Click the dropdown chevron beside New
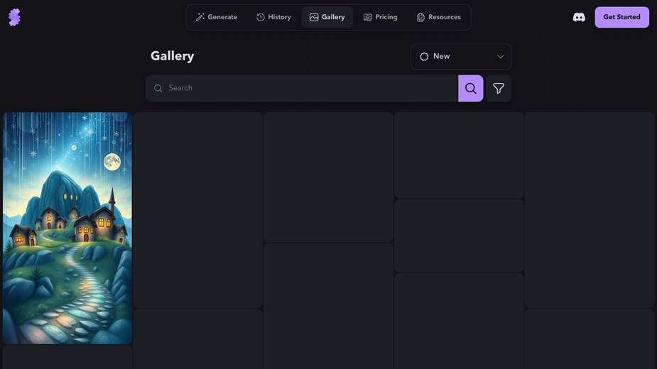Viewport: 657px width, 369px height. 500,57
